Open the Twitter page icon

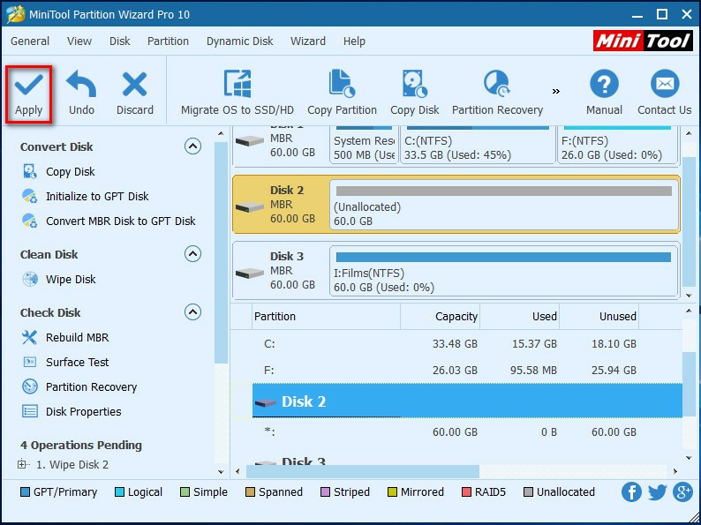pyautogui.click(x=657, y=492)
